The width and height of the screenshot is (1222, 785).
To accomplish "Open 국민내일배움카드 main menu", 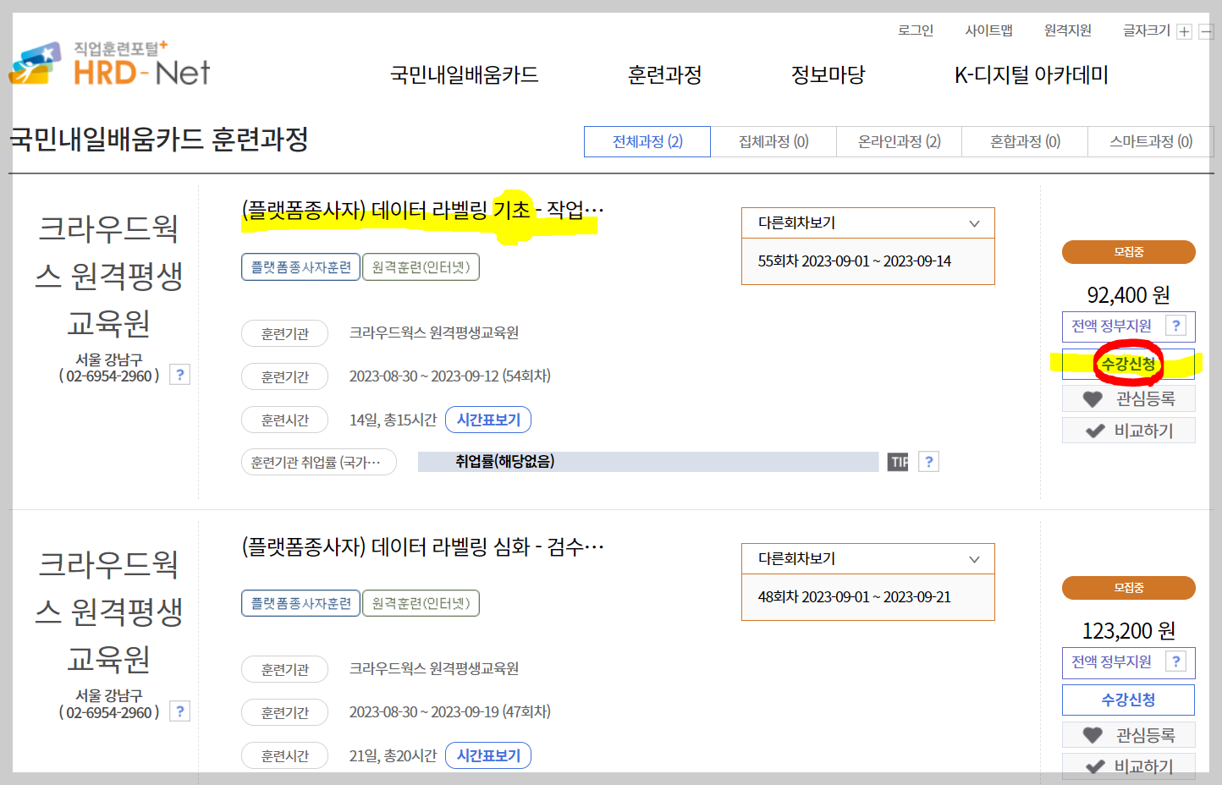I will click(x=464, y=74).
